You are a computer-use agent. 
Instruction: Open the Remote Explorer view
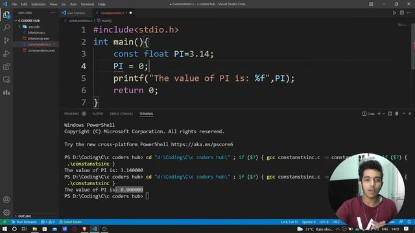pos(6,79)
